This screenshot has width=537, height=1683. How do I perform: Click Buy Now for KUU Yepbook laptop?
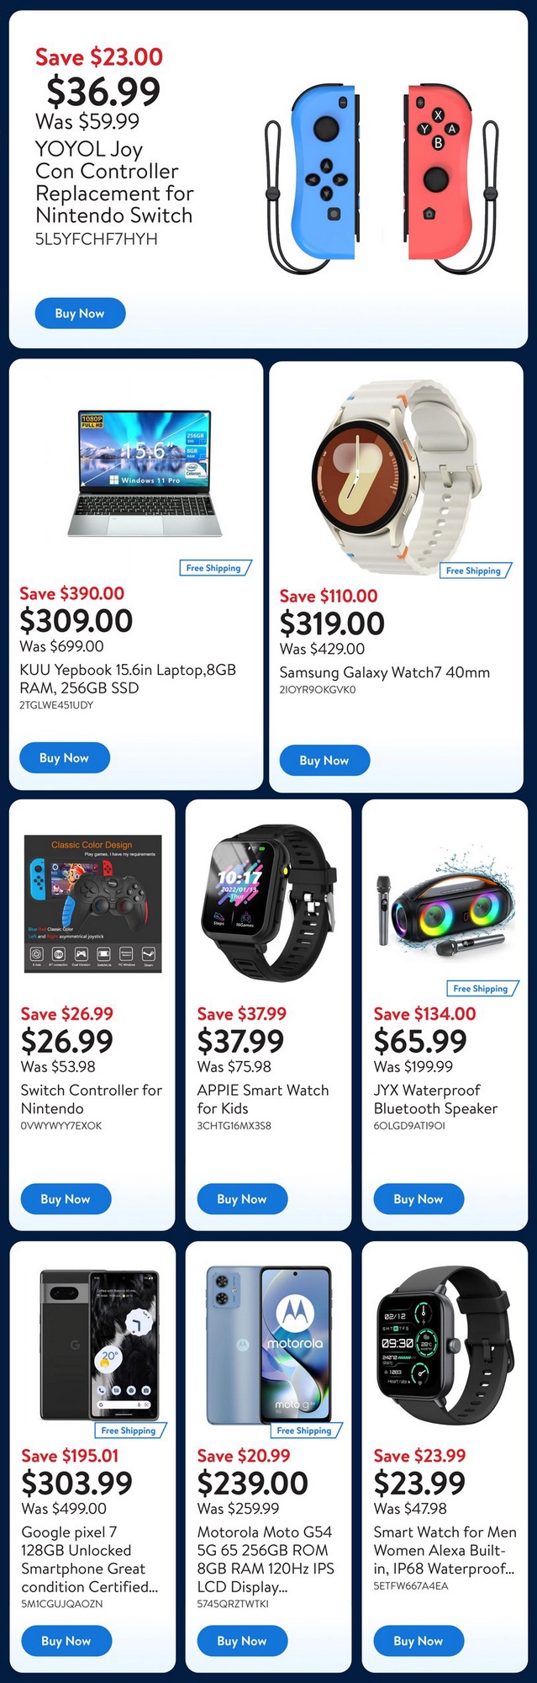(x=64, y=757)
